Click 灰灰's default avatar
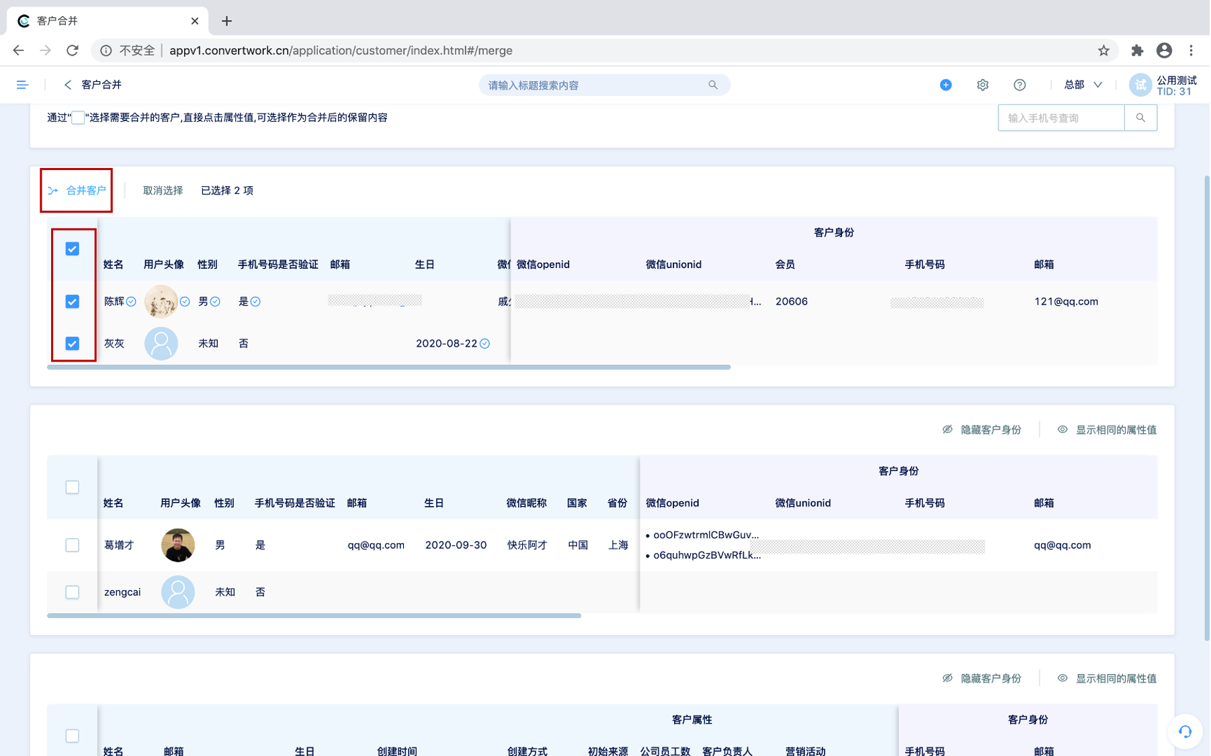 tap(161, 344)
